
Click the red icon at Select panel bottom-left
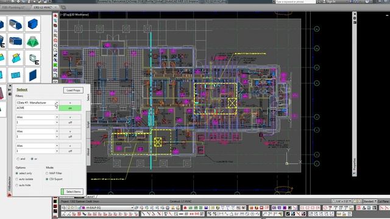coord(10,195)
